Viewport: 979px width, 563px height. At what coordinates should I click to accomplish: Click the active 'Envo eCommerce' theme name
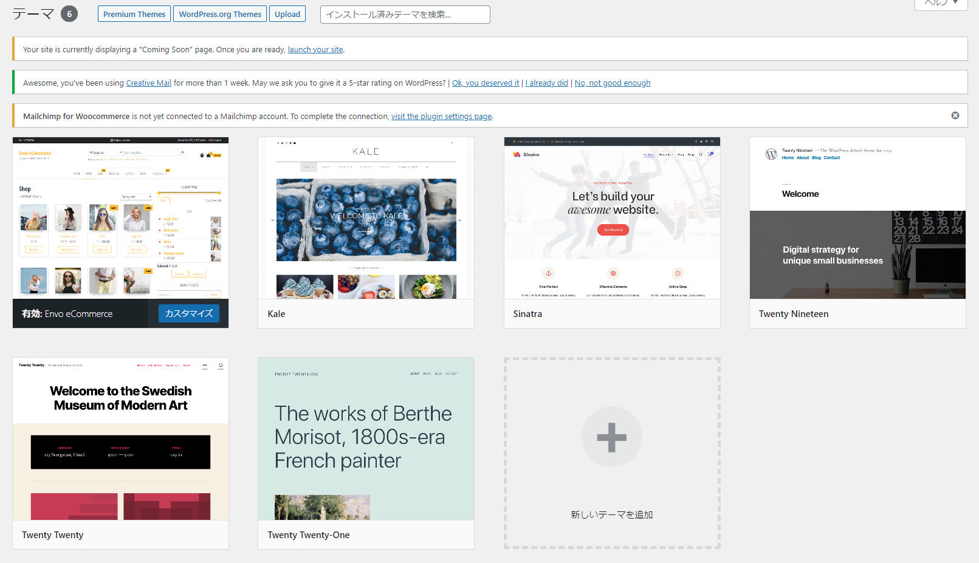pyautogui.click(x=78, y=314)
